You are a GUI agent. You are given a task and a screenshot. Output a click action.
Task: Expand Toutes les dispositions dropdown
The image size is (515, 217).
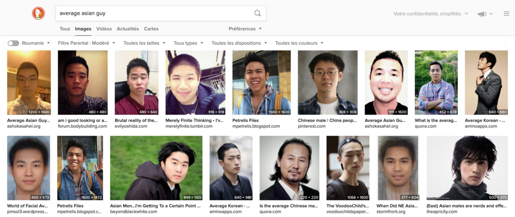[239, 43]
